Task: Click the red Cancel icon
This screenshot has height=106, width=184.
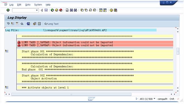Action: coord(61,10)
